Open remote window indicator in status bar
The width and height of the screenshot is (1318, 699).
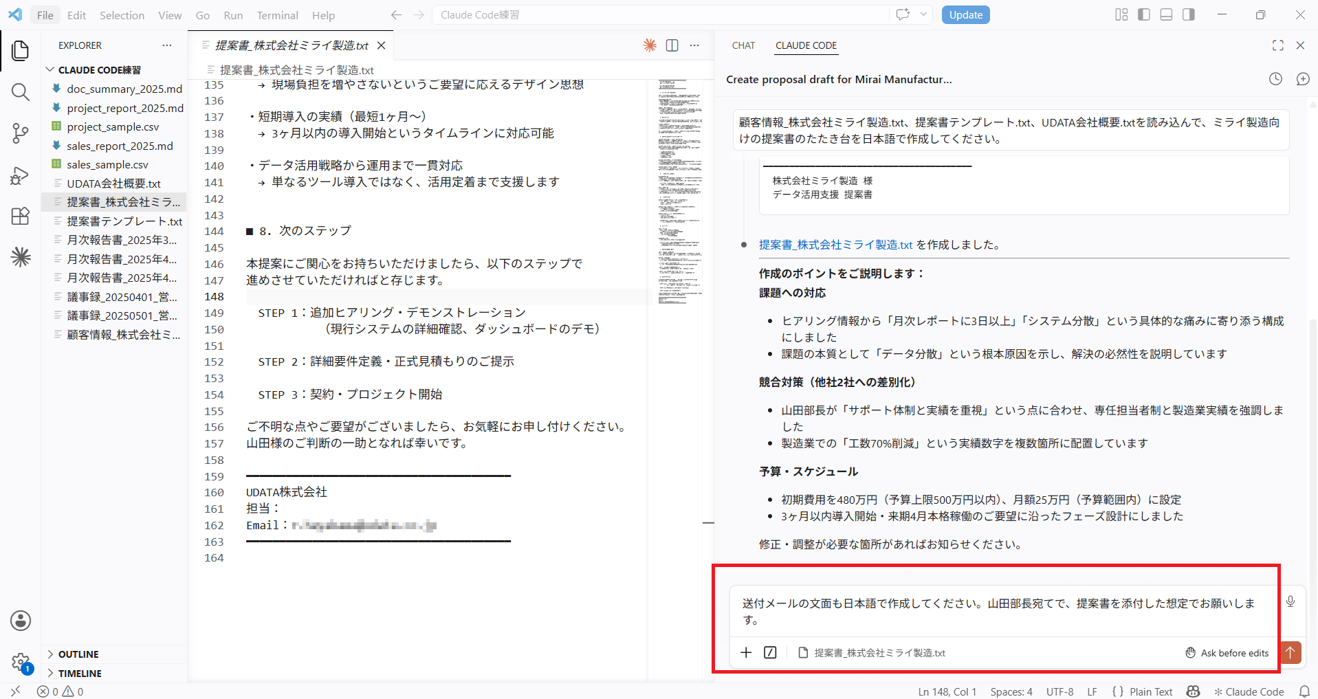coord(16,691)
